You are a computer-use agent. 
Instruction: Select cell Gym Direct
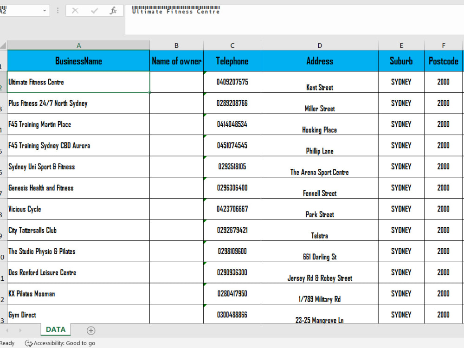tap(78, 314)
